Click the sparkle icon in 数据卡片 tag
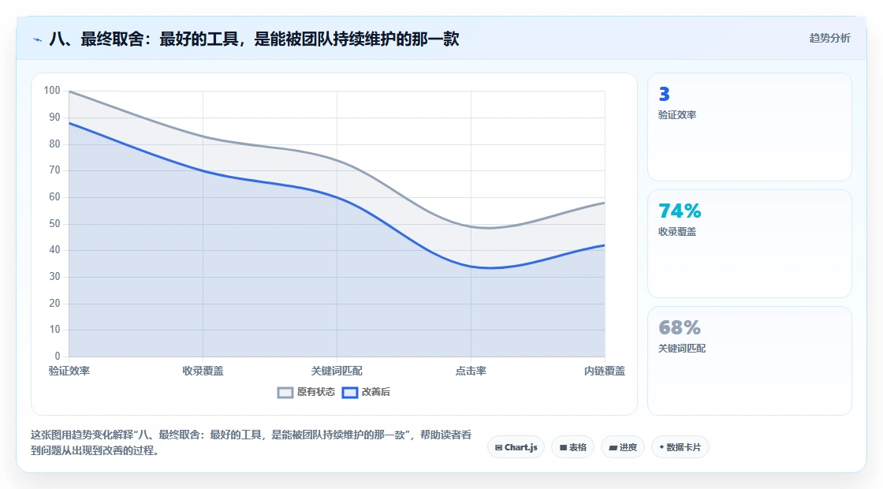 [x=661, y=447]
